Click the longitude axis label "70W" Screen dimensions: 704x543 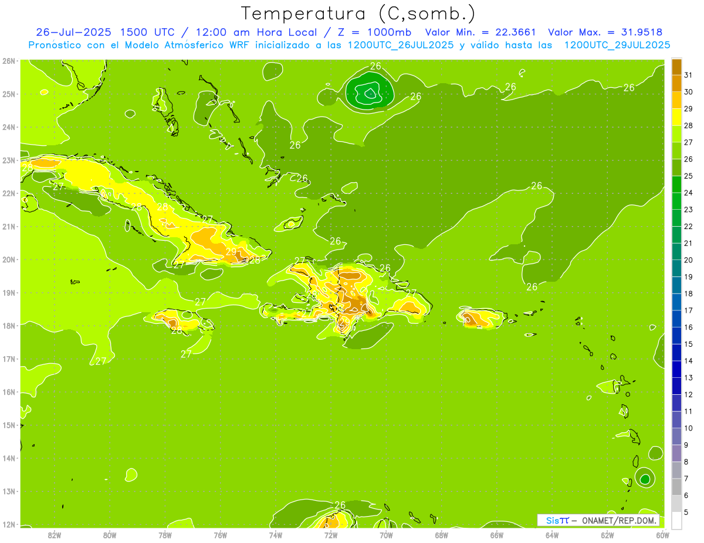[x=386, y=535]
